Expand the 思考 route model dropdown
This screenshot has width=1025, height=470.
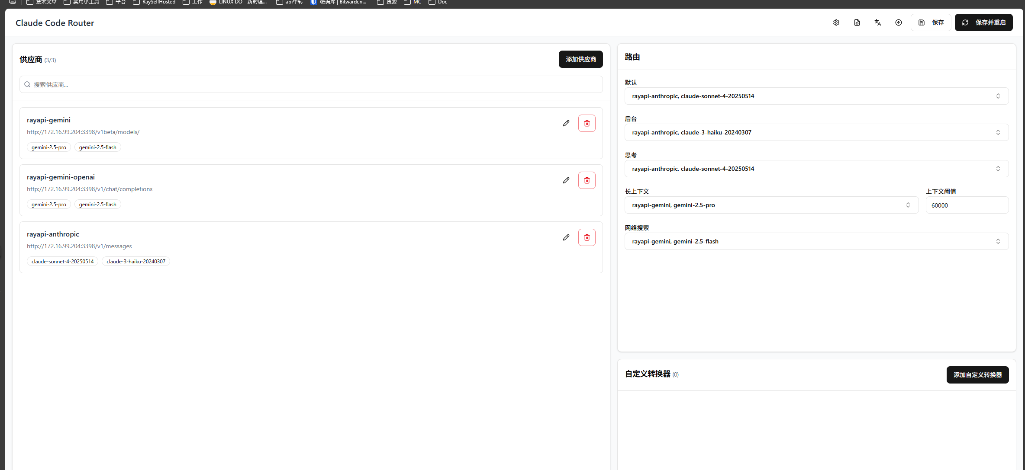[816, 169]
